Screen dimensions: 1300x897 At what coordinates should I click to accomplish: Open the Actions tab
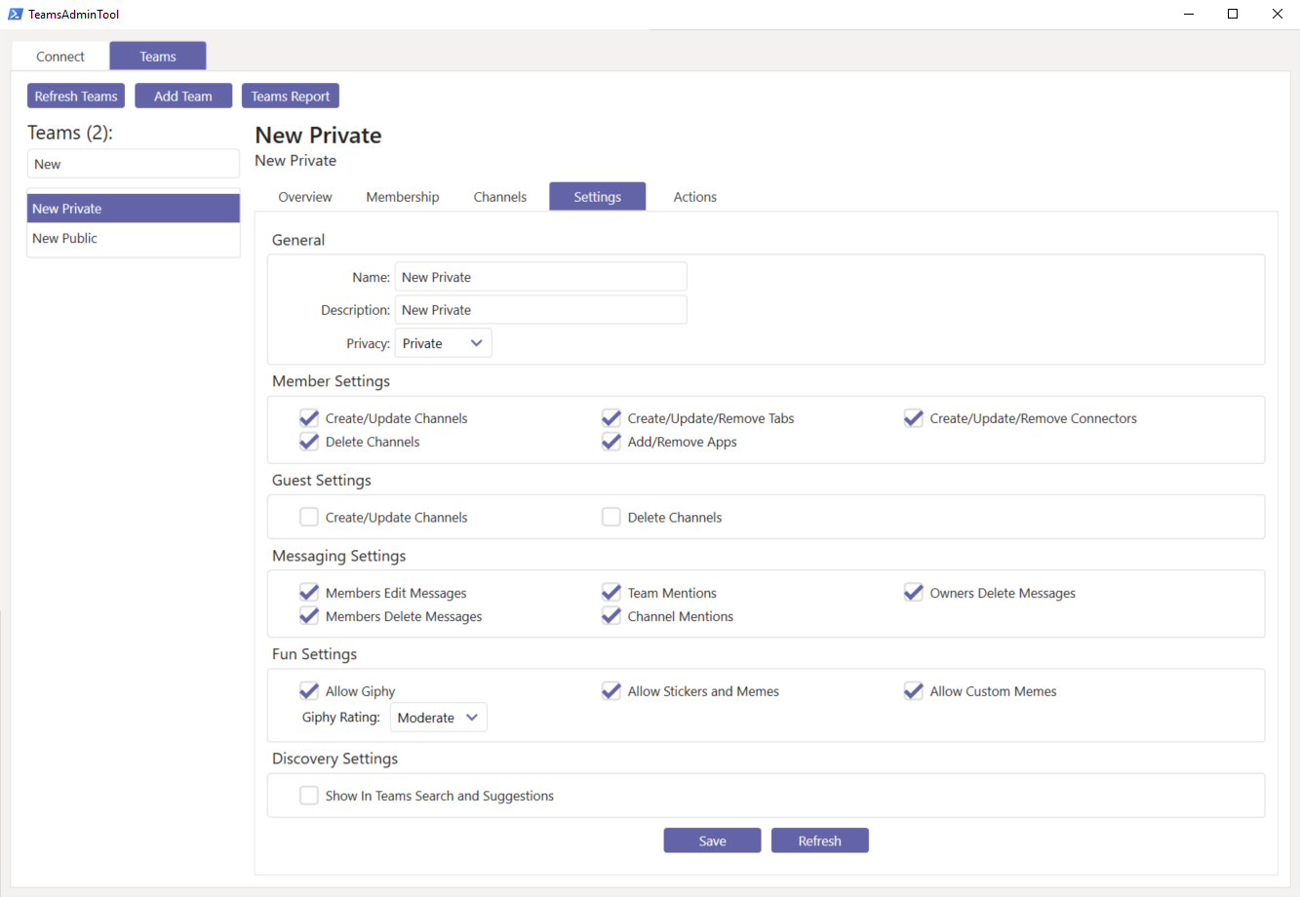point(695,197)
